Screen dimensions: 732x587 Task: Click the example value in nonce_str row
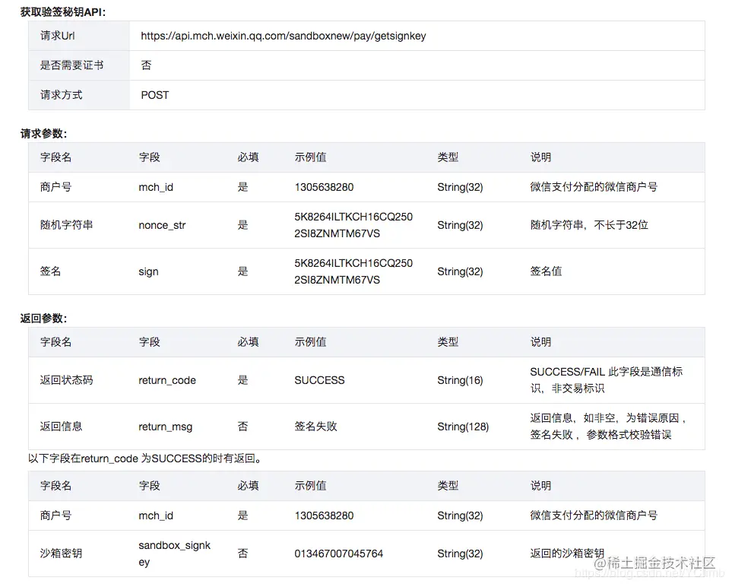[x=353, y=225]
